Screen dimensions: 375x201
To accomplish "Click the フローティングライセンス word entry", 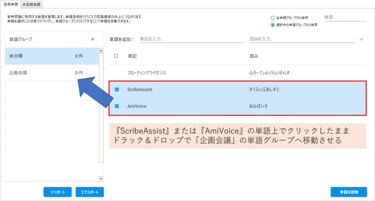I will tap(147, 73).
